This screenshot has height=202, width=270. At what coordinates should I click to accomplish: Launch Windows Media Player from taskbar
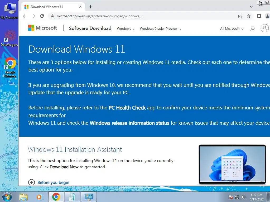pyautogui.click(x=39, y=197)
